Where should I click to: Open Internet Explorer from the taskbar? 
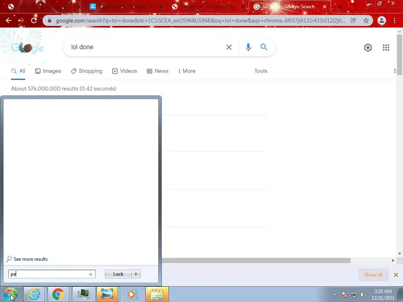pos(34,294)
